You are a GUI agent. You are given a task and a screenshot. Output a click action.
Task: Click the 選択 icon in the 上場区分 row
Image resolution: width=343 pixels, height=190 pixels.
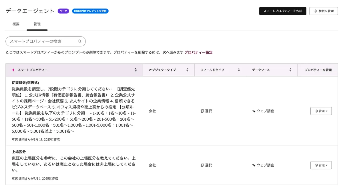(x=202, y=165)
